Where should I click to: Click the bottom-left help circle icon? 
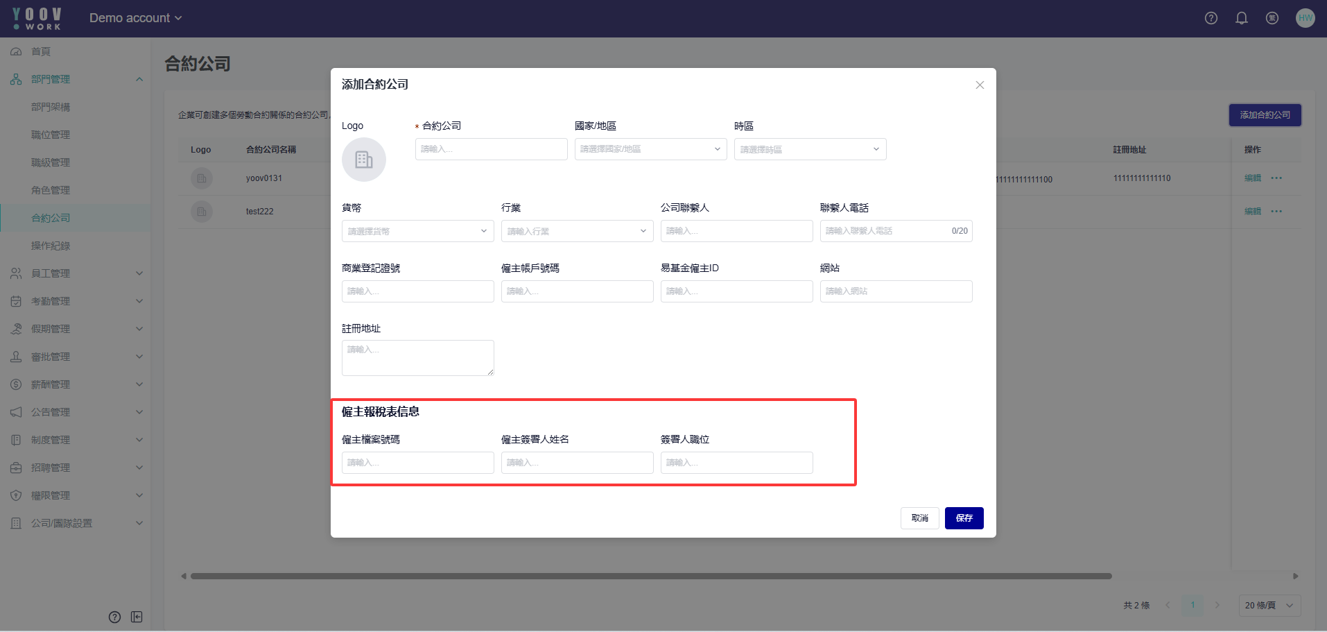coord(115,617)
